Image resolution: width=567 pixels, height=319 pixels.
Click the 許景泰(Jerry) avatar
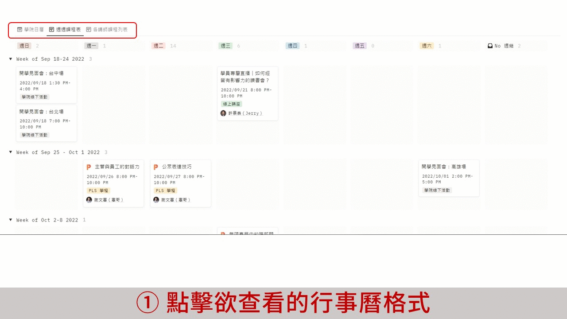(223, 113)
